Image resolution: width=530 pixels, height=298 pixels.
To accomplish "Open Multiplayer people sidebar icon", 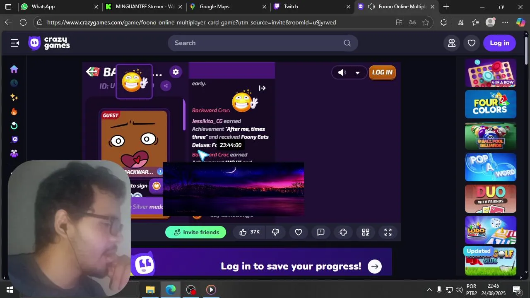I will tap(14, 154).
